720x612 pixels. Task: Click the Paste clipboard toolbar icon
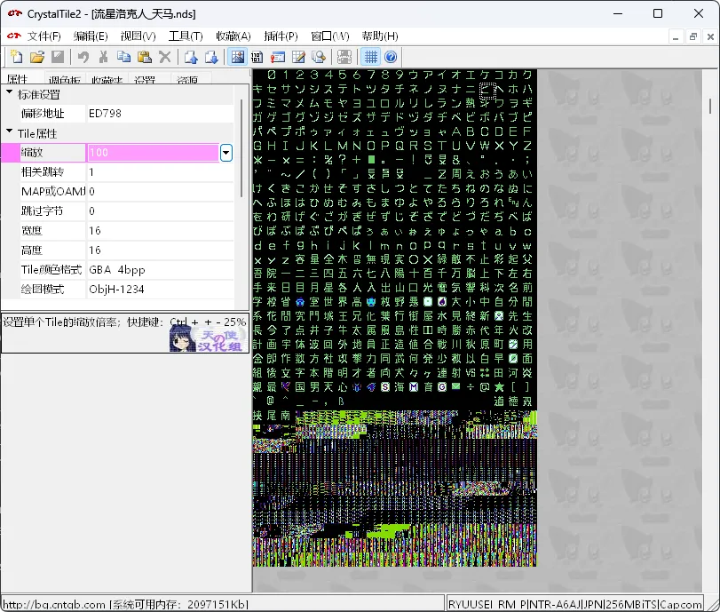pyautogui.click(x=144, y=57)
